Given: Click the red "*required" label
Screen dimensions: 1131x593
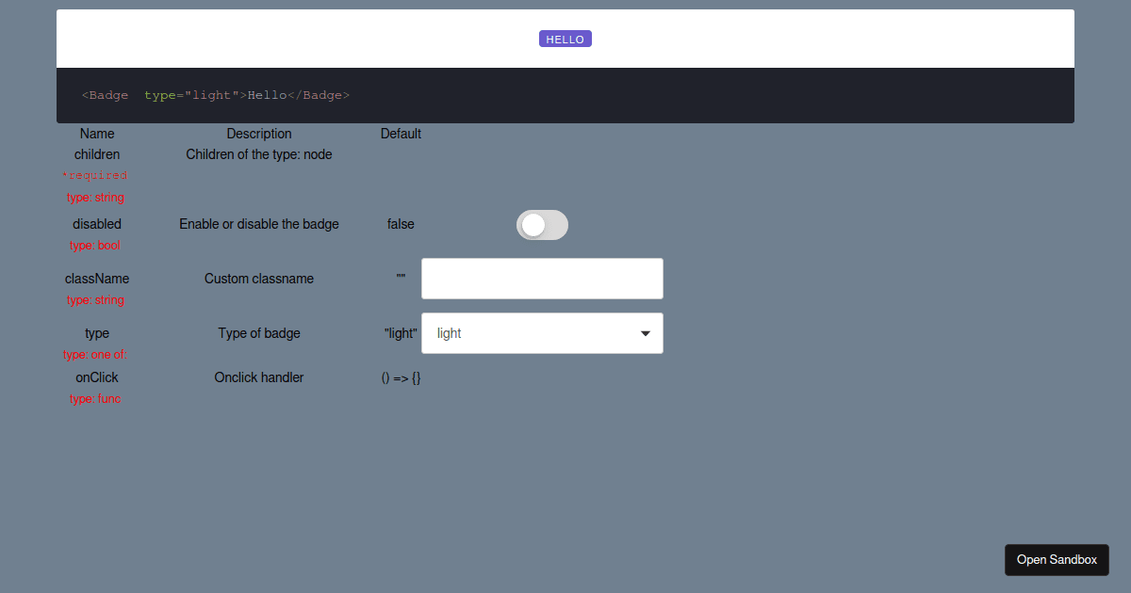Looking at the screenshot, I should point(95,175).
